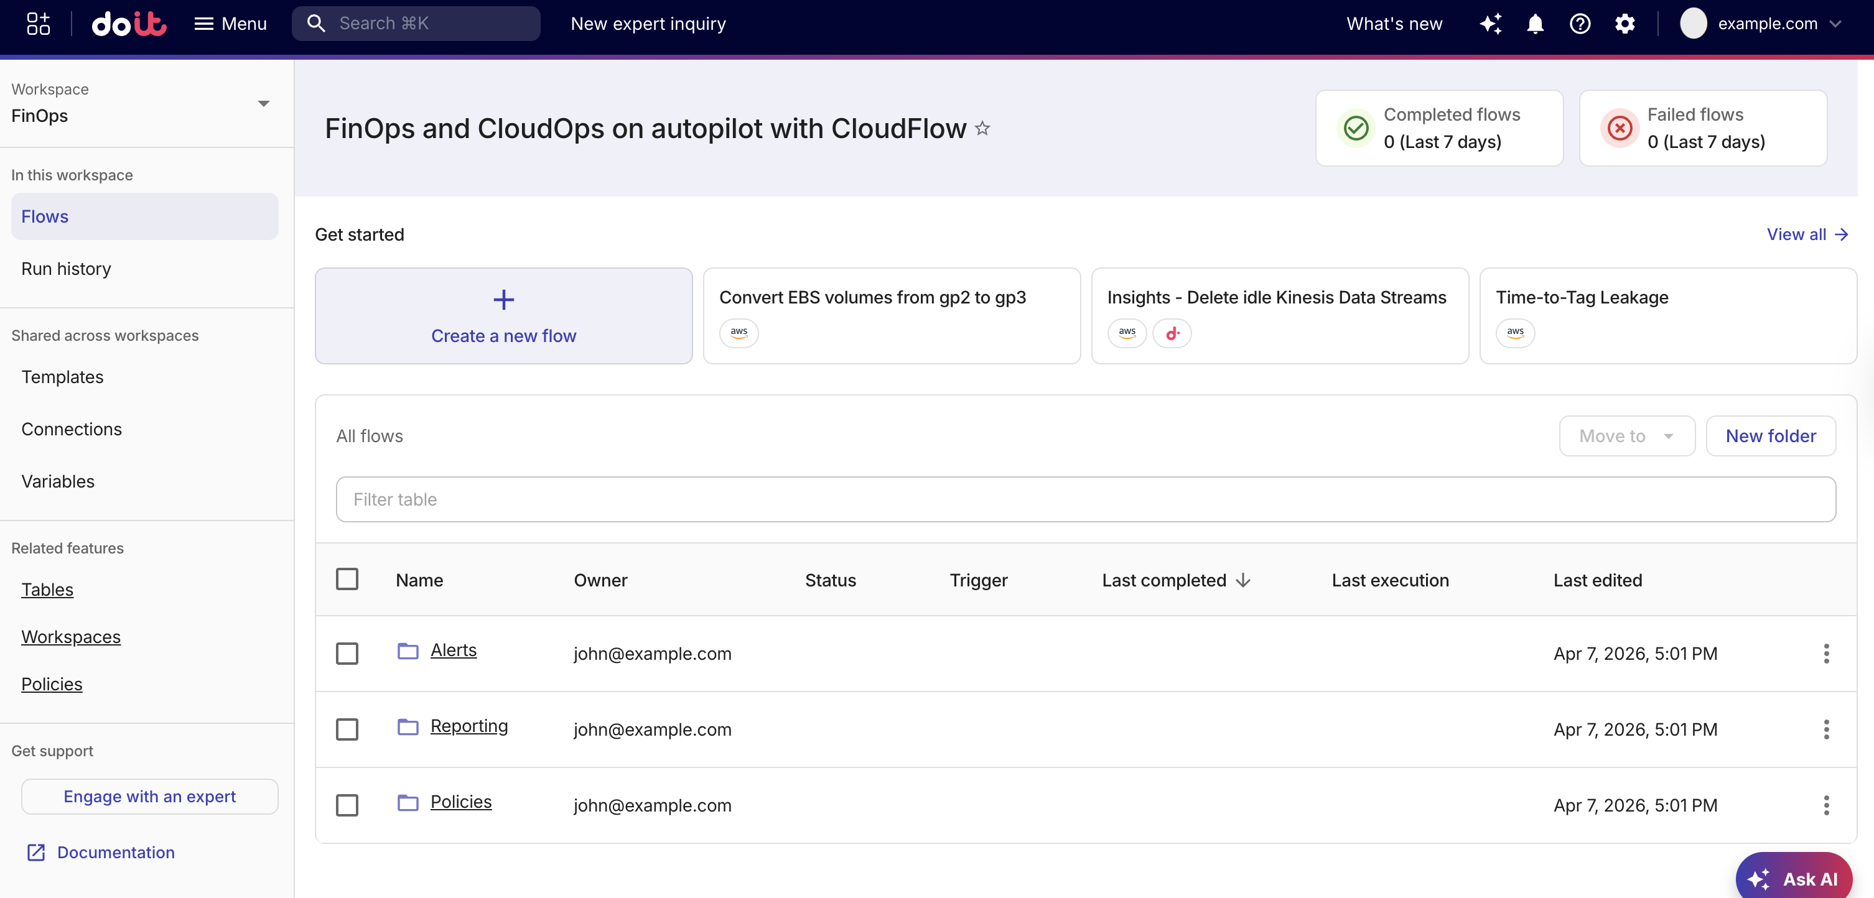Sort by Last completed column
The image size is (1874, 898).
point(1164,580)
